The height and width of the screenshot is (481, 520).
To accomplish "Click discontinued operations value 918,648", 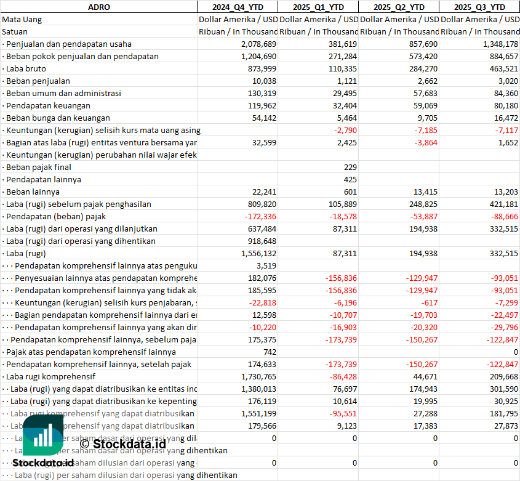I will 262,241.
